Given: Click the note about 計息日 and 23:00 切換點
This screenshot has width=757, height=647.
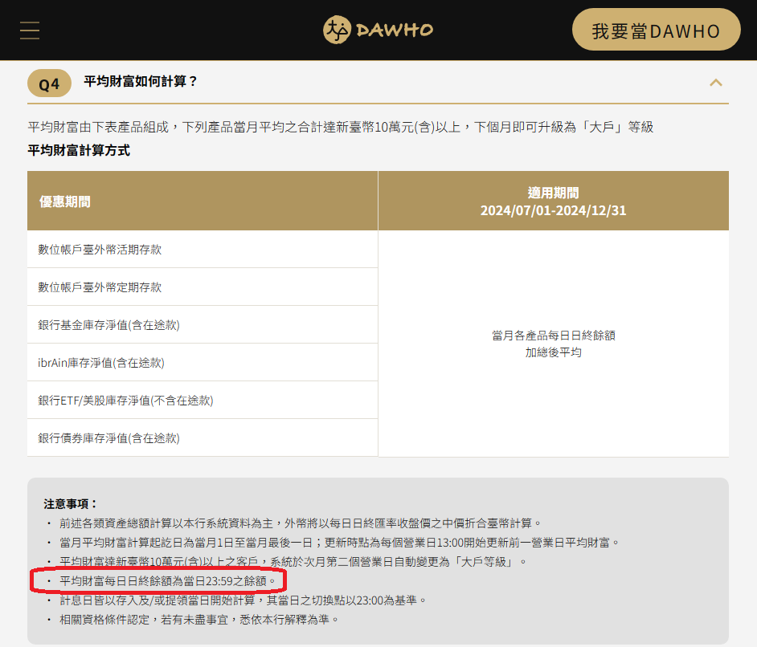Looking at the screenshot, I should pos(243,600).
